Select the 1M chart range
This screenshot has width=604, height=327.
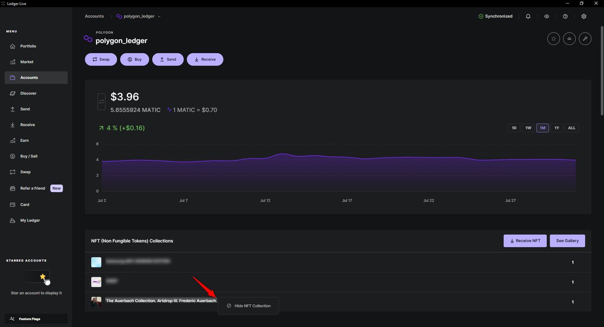coord(543,128)
